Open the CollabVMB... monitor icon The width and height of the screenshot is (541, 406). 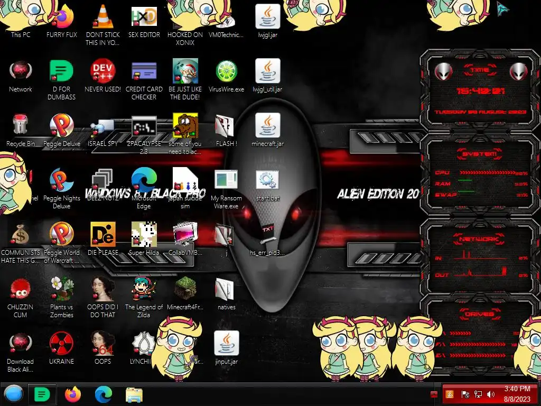pos(185,239)
